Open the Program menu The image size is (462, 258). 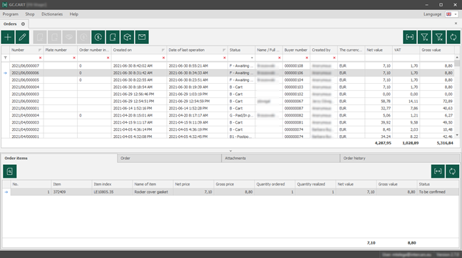[x=11, y=14]
